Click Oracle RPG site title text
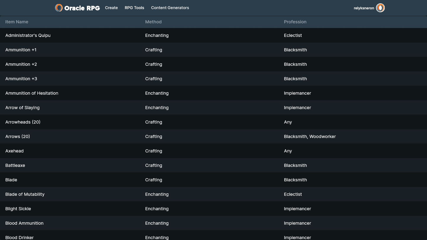 [x=82, y=8]
